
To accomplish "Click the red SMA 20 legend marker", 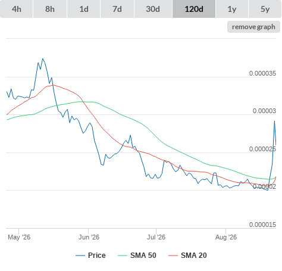I will [x=173, y=256].
